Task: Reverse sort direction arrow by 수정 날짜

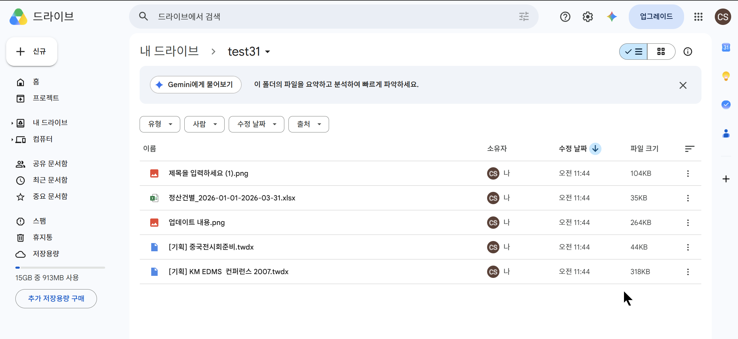Action: click(x=595, y=149)
